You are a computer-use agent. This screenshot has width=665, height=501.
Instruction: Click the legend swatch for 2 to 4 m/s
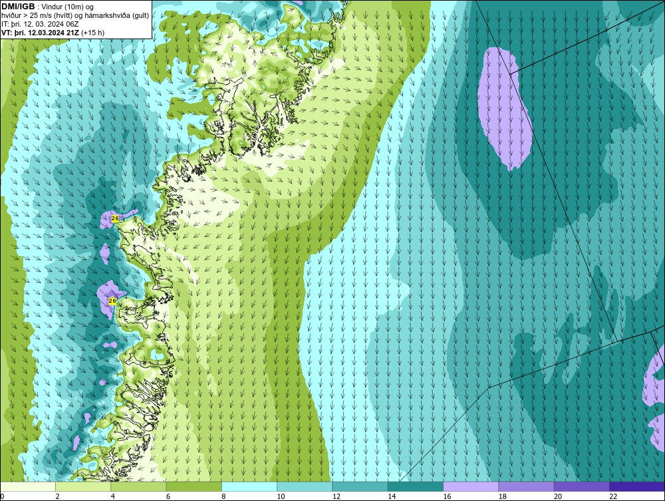[x=83, y=486]
